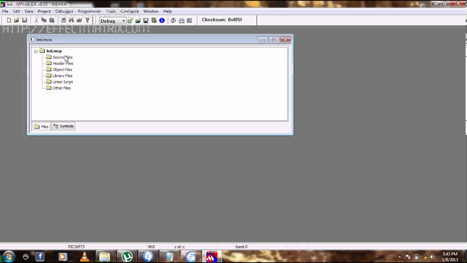This screenshot has width=467, height=263.
Task: Select the Object Files folder
Action: (62, 70)
